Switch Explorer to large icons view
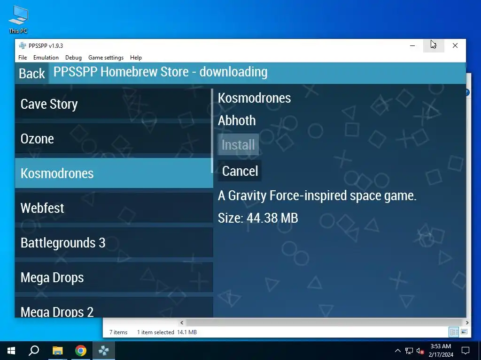Screen dimensions: 481x360 click(x=464, y=332)
